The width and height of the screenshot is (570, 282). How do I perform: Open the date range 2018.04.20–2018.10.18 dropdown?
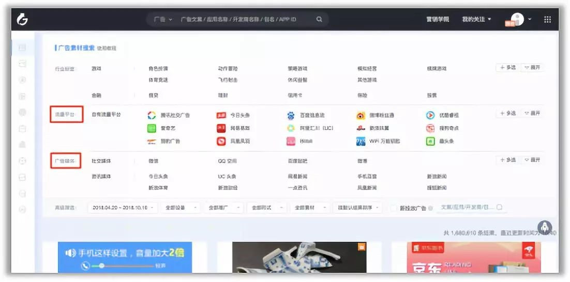click(x=123, y=208)
